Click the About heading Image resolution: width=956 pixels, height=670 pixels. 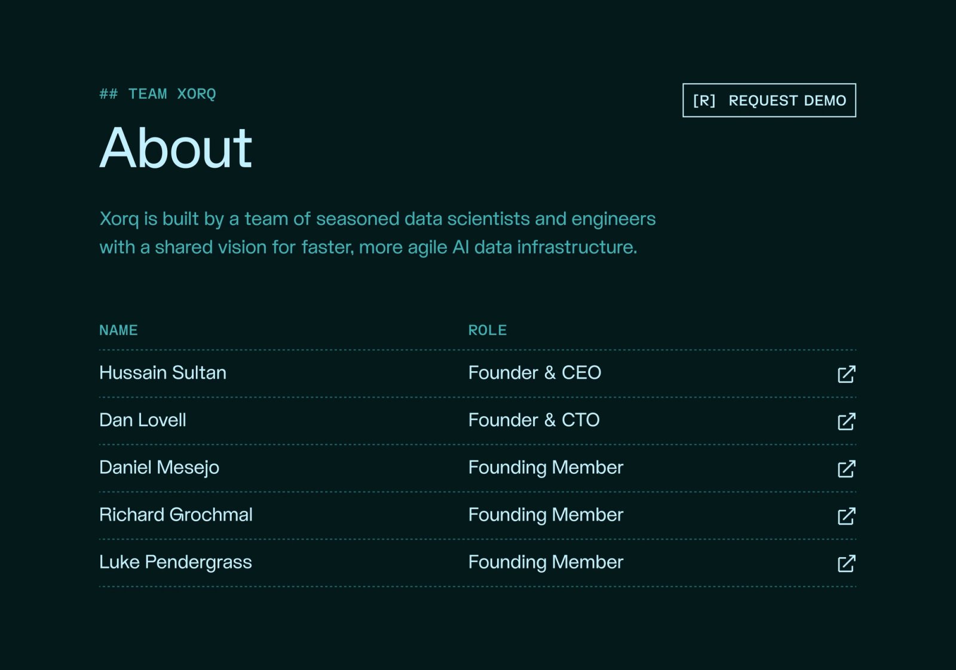[176, 148]
